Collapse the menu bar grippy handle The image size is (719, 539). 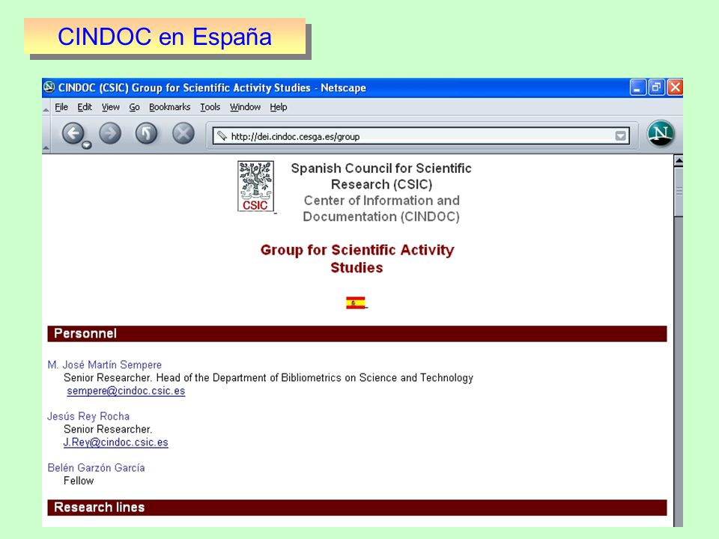46,107
